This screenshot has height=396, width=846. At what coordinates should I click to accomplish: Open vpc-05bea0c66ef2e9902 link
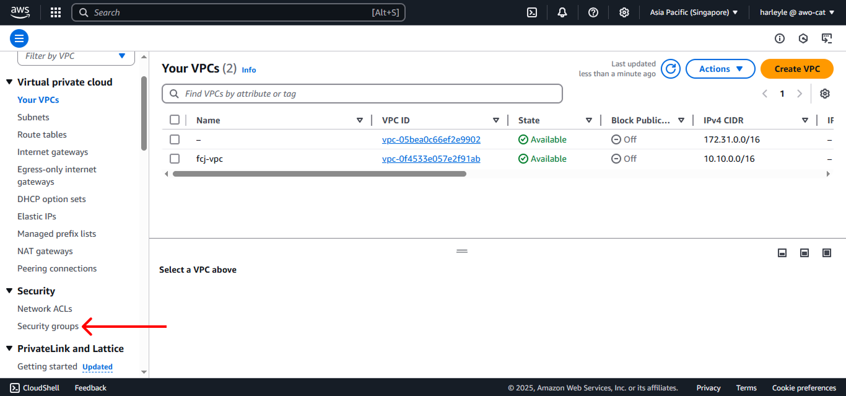431,139
